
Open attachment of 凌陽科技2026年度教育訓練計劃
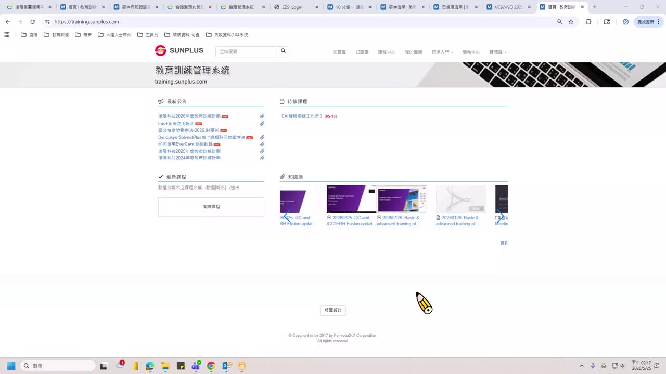pyautogui.click(x=262, y=116)
